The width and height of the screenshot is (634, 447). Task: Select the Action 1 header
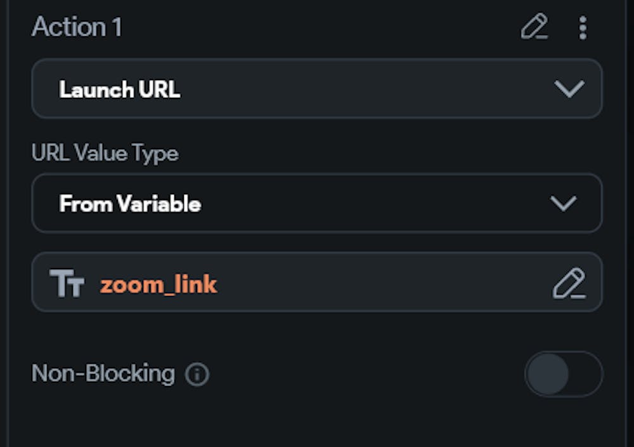[77, 28]
